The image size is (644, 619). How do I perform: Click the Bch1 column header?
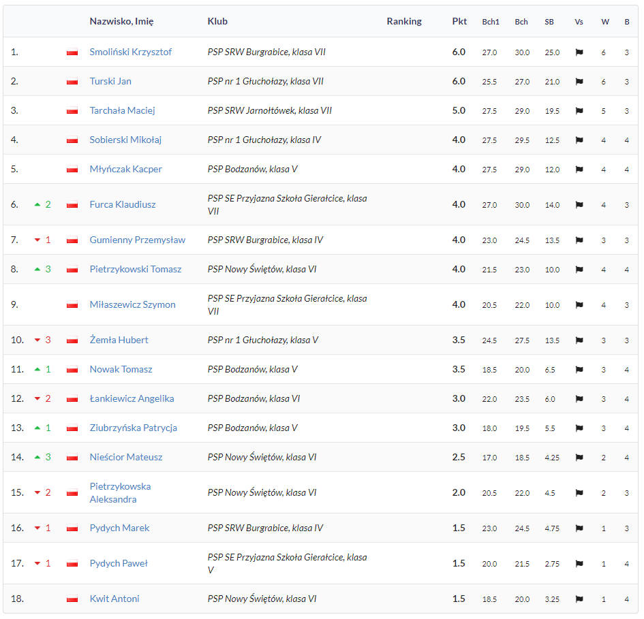pos(491,22)
